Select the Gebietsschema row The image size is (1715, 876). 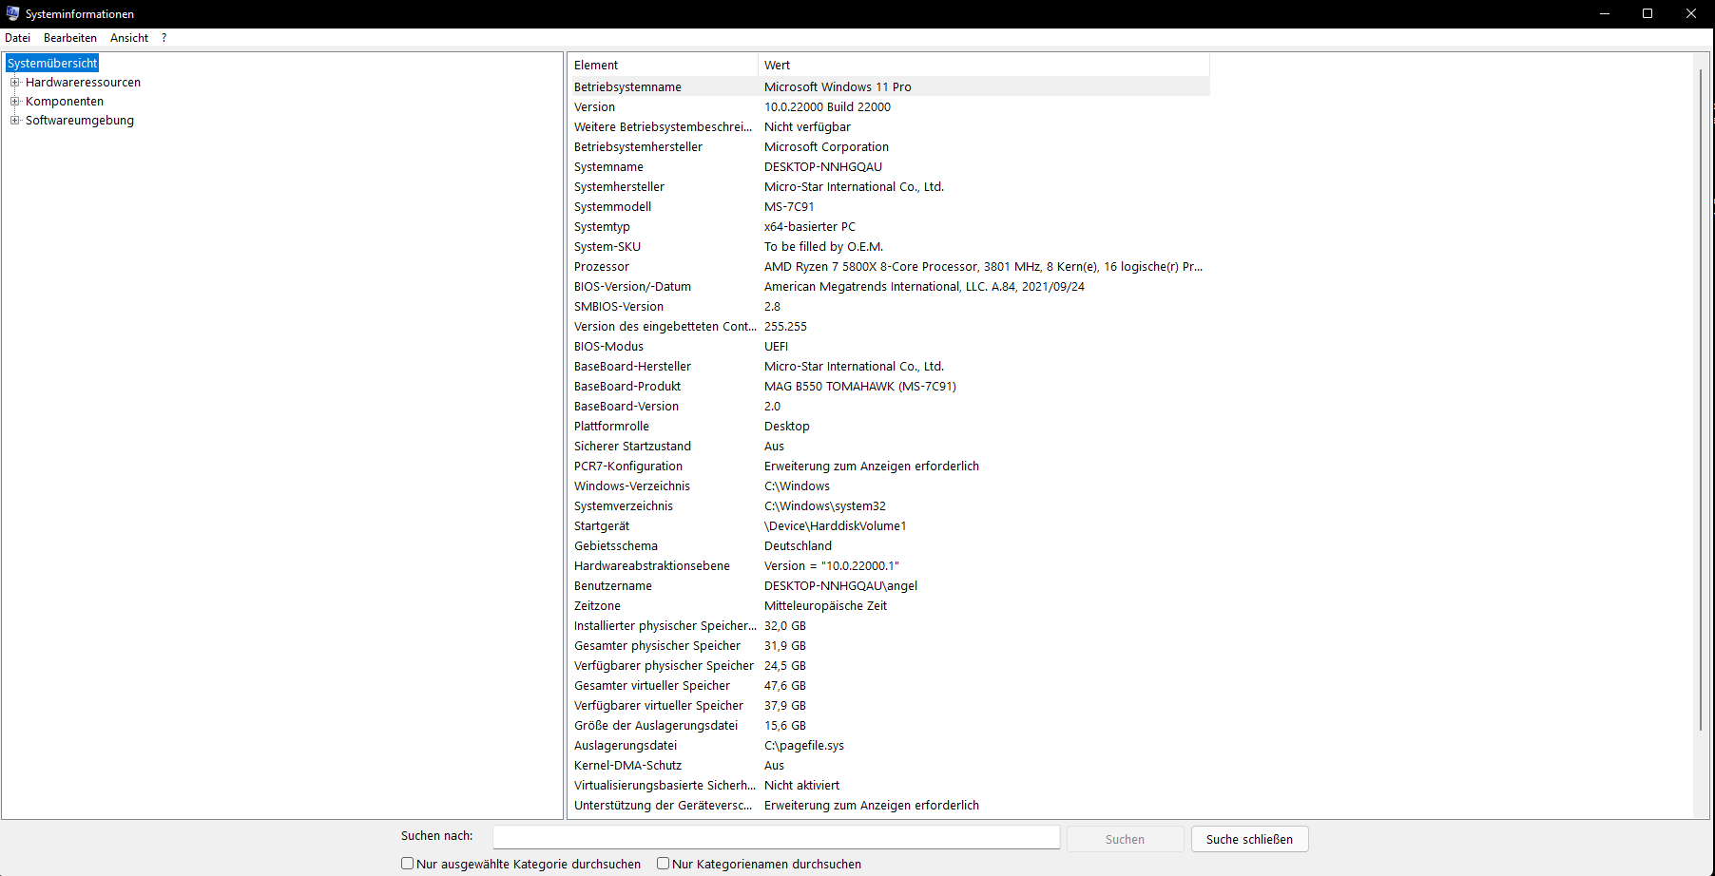click(x=889, y=545)
